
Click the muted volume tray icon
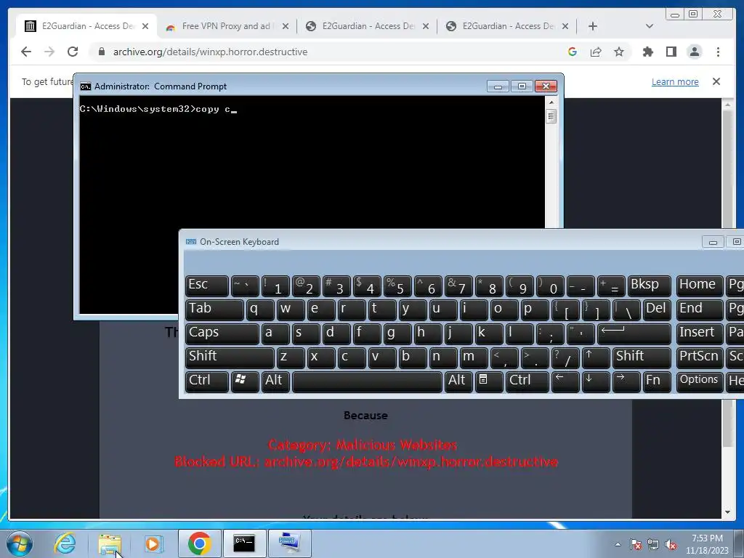pyautogui.click(x=671, y=544)
